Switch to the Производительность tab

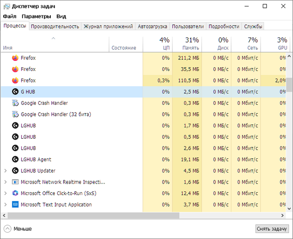[x=55, y=27]
